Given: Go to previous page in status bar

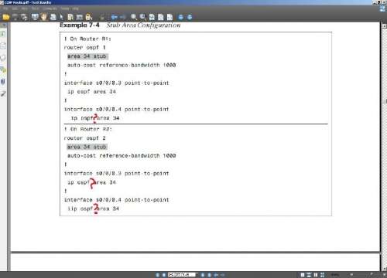Looking at the screenshot, I should (x=164, y=275).
